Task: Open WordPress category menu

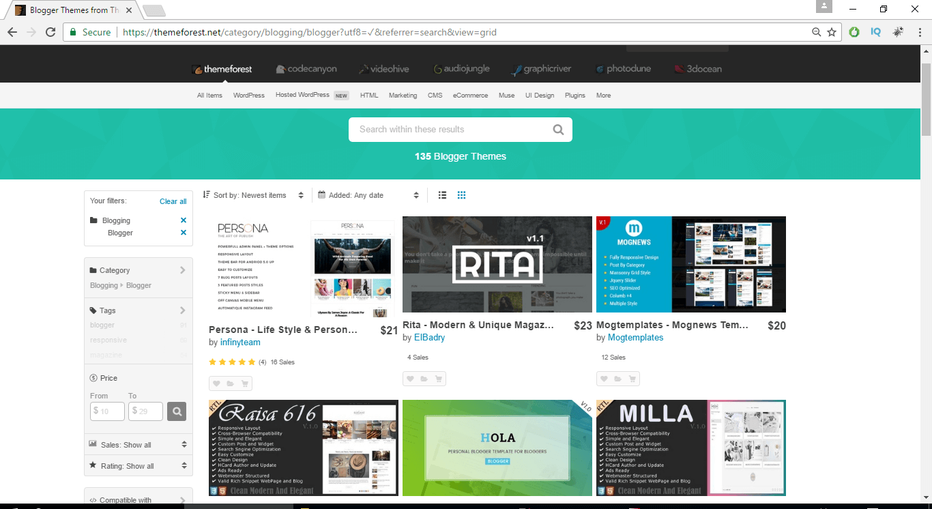Action: 248,96
